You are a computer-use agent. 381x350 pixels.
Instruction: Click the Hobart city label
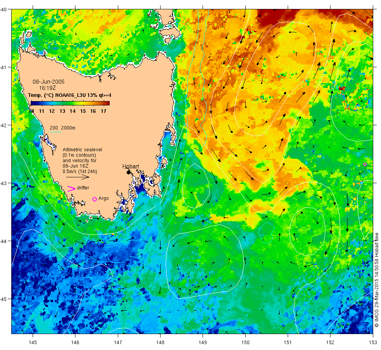click(x=131, y=166)
